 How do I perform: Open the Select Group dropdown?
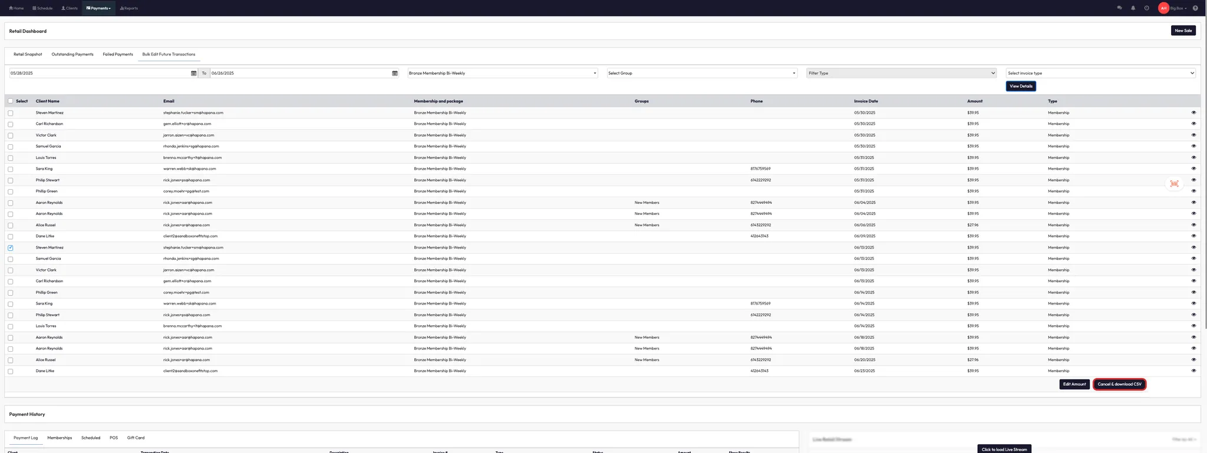[701, 73]
